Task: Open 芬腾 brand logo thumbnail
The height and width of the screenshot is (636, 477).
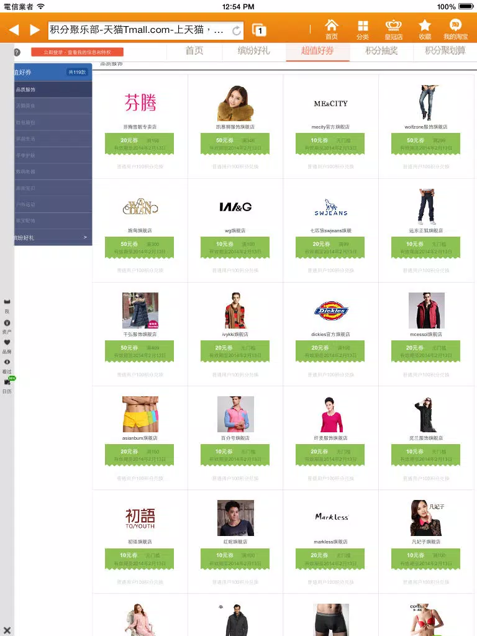Action: [x=140, y=102]
